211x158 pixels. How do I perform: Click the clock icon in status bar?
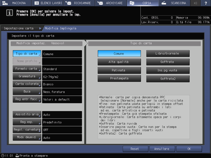(3, 156)
